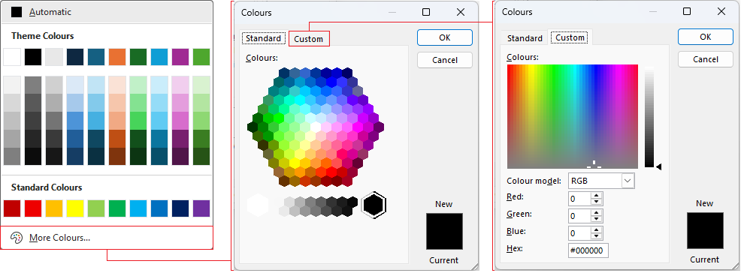
Task: Select the large black hexagon swatch
Action: [374, 205]
